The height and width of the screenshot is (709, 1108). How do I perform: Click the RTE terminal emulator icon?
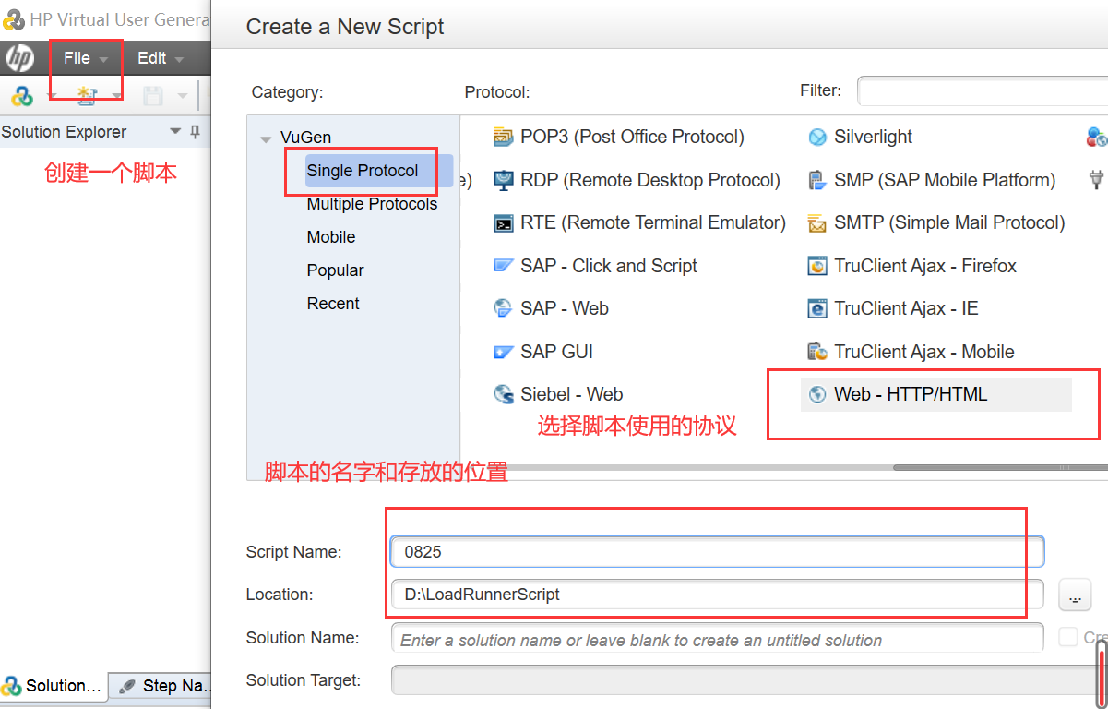click(503, 223)
